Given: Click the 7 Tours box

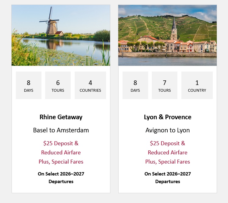Looking at the screenshot, I should tap(165, 85).
